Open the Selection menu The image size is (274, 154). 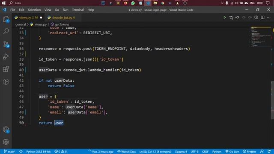point(34,10)
